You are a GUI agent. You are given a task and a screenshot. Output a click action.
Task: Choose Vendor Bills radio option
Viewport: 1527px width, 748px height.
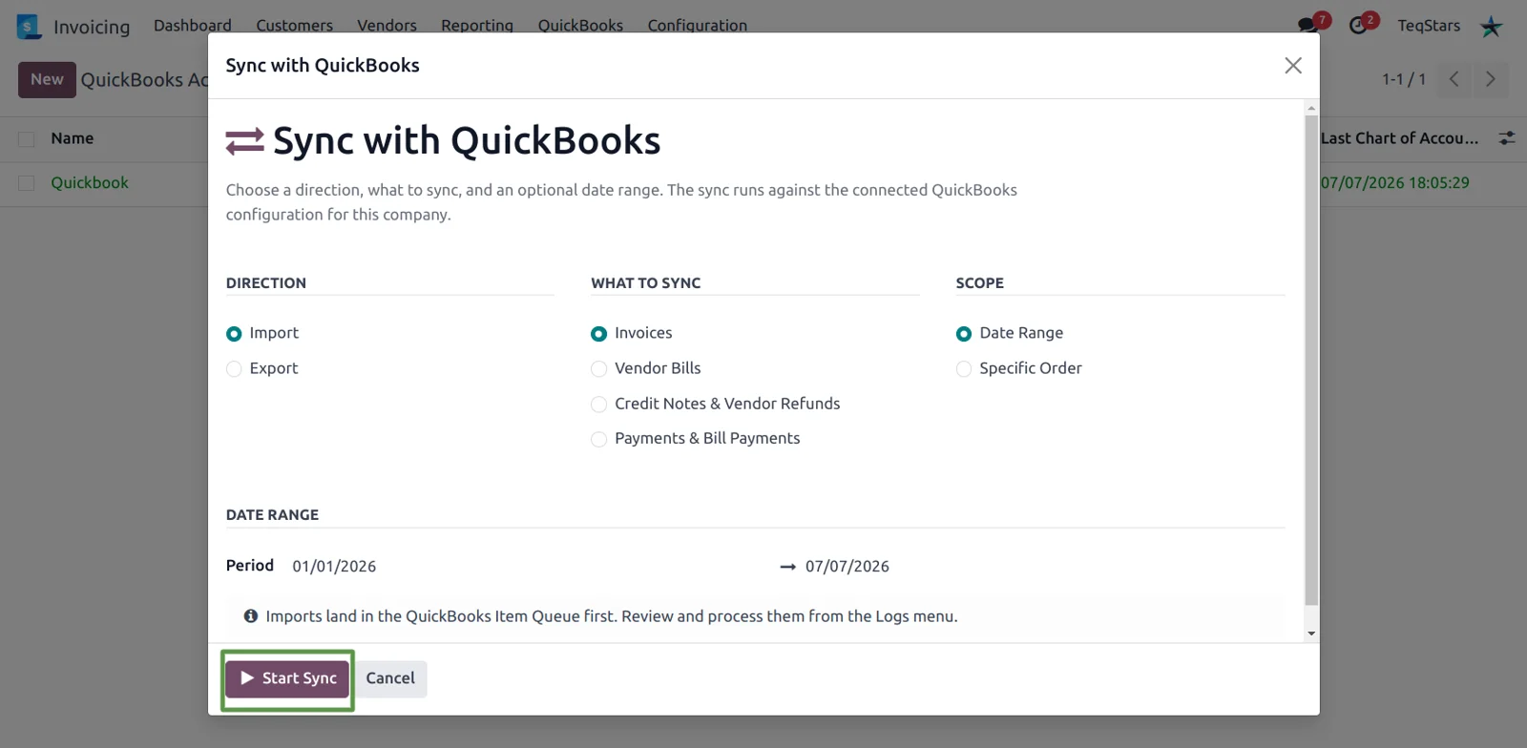point(599,369)
